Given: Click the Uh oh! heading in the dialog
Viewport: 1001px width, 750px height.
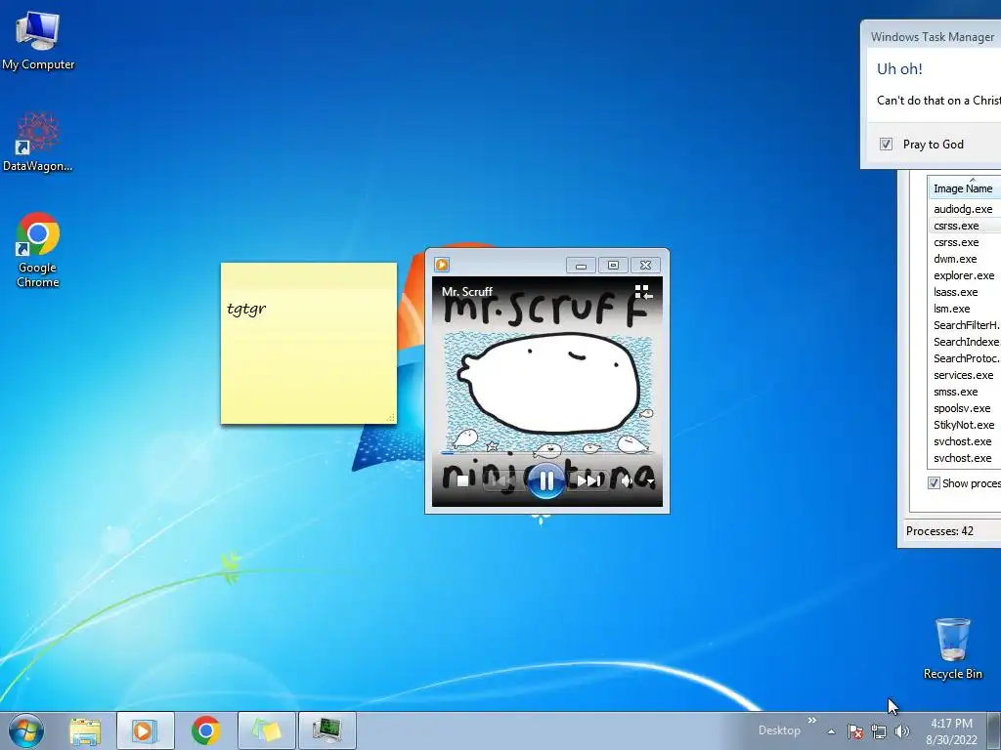Looking at the screenshot, I should (899, 69).
